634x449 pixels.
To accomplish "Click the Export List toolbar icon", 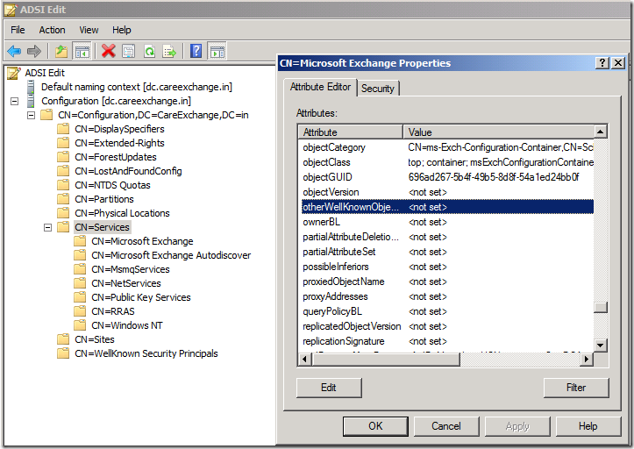I will 169,52.
